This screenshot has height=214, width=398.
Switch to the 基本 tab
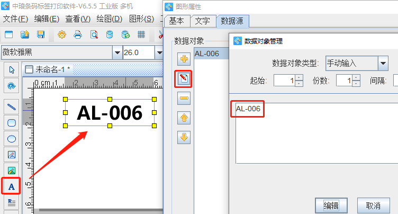click(x=176, y=21)
